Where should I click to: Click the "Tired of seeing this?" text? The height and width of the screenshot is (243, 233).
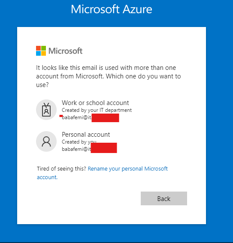point(61,168)
